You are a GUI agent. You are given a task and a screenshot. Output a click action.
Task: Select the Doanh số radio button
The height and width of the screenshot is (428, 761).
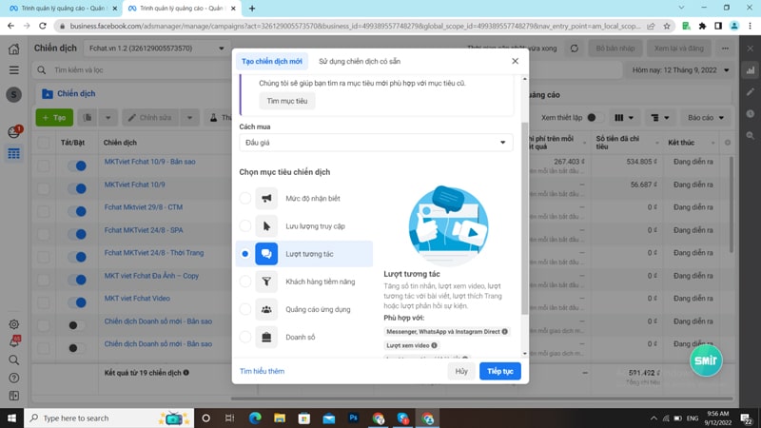coord(245,338)
